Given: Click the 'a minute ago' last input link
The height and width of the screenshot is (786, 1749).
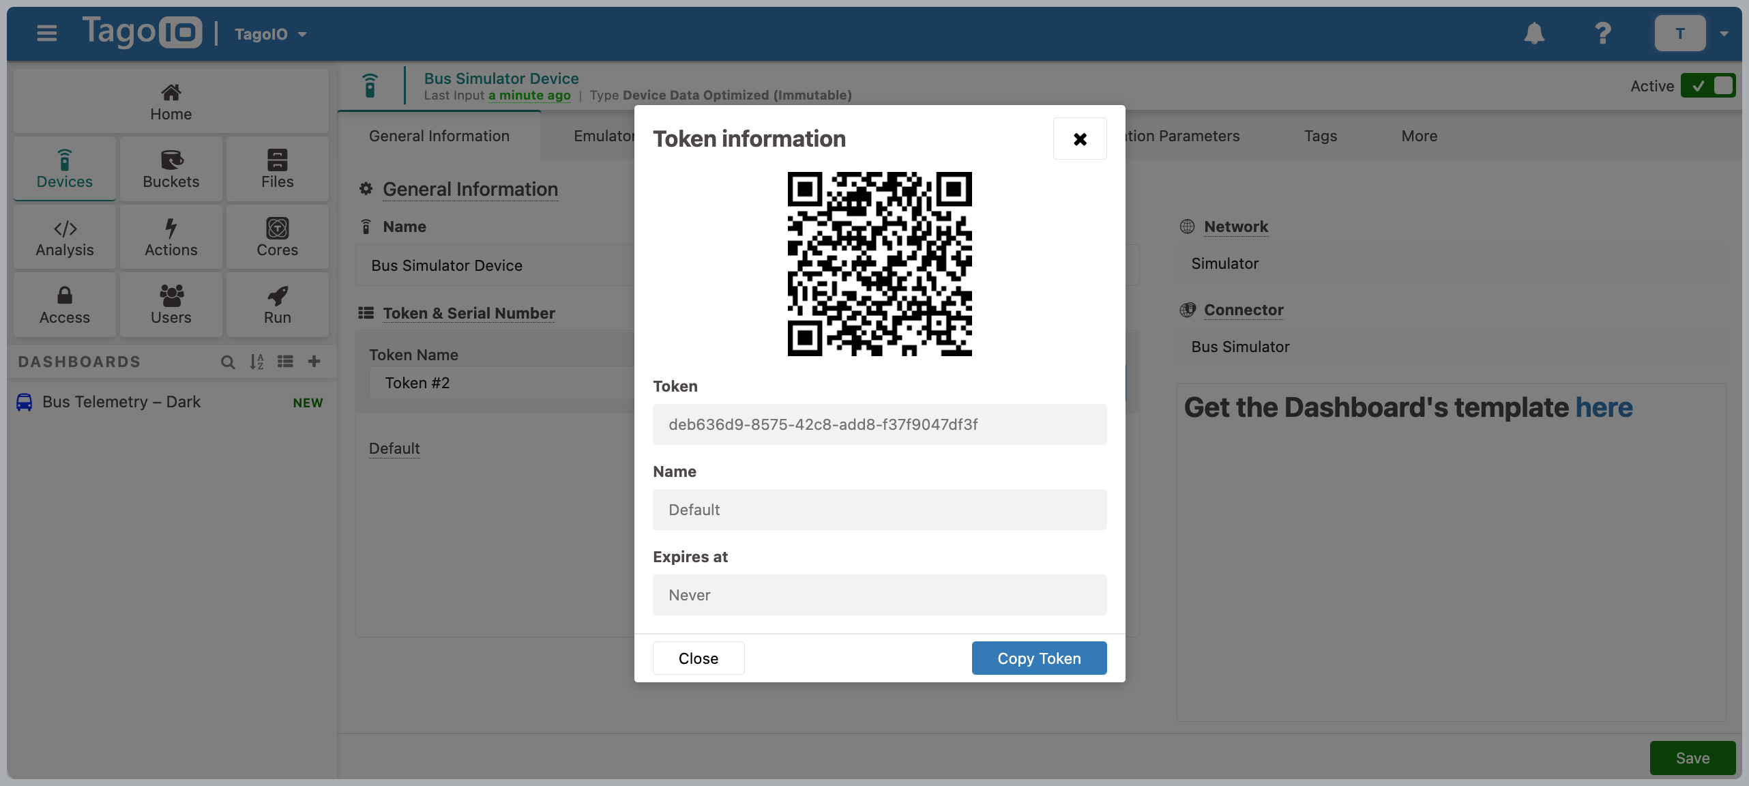Looking at the screenshot, I should tap(529, 96).
